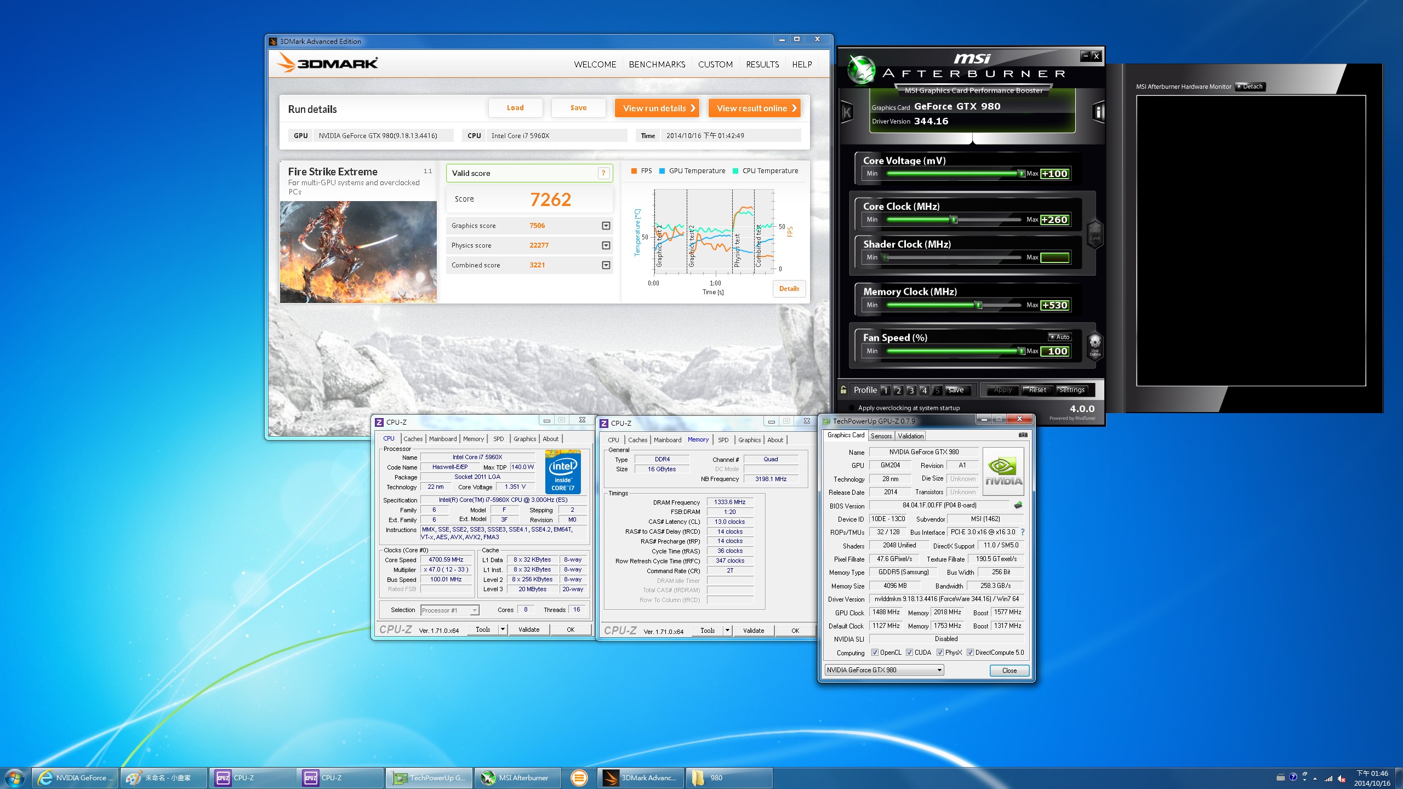Screen dimensions: 1403x789
Task: Click the Bus Interface question mark icon
Action: pos(1022,532)
